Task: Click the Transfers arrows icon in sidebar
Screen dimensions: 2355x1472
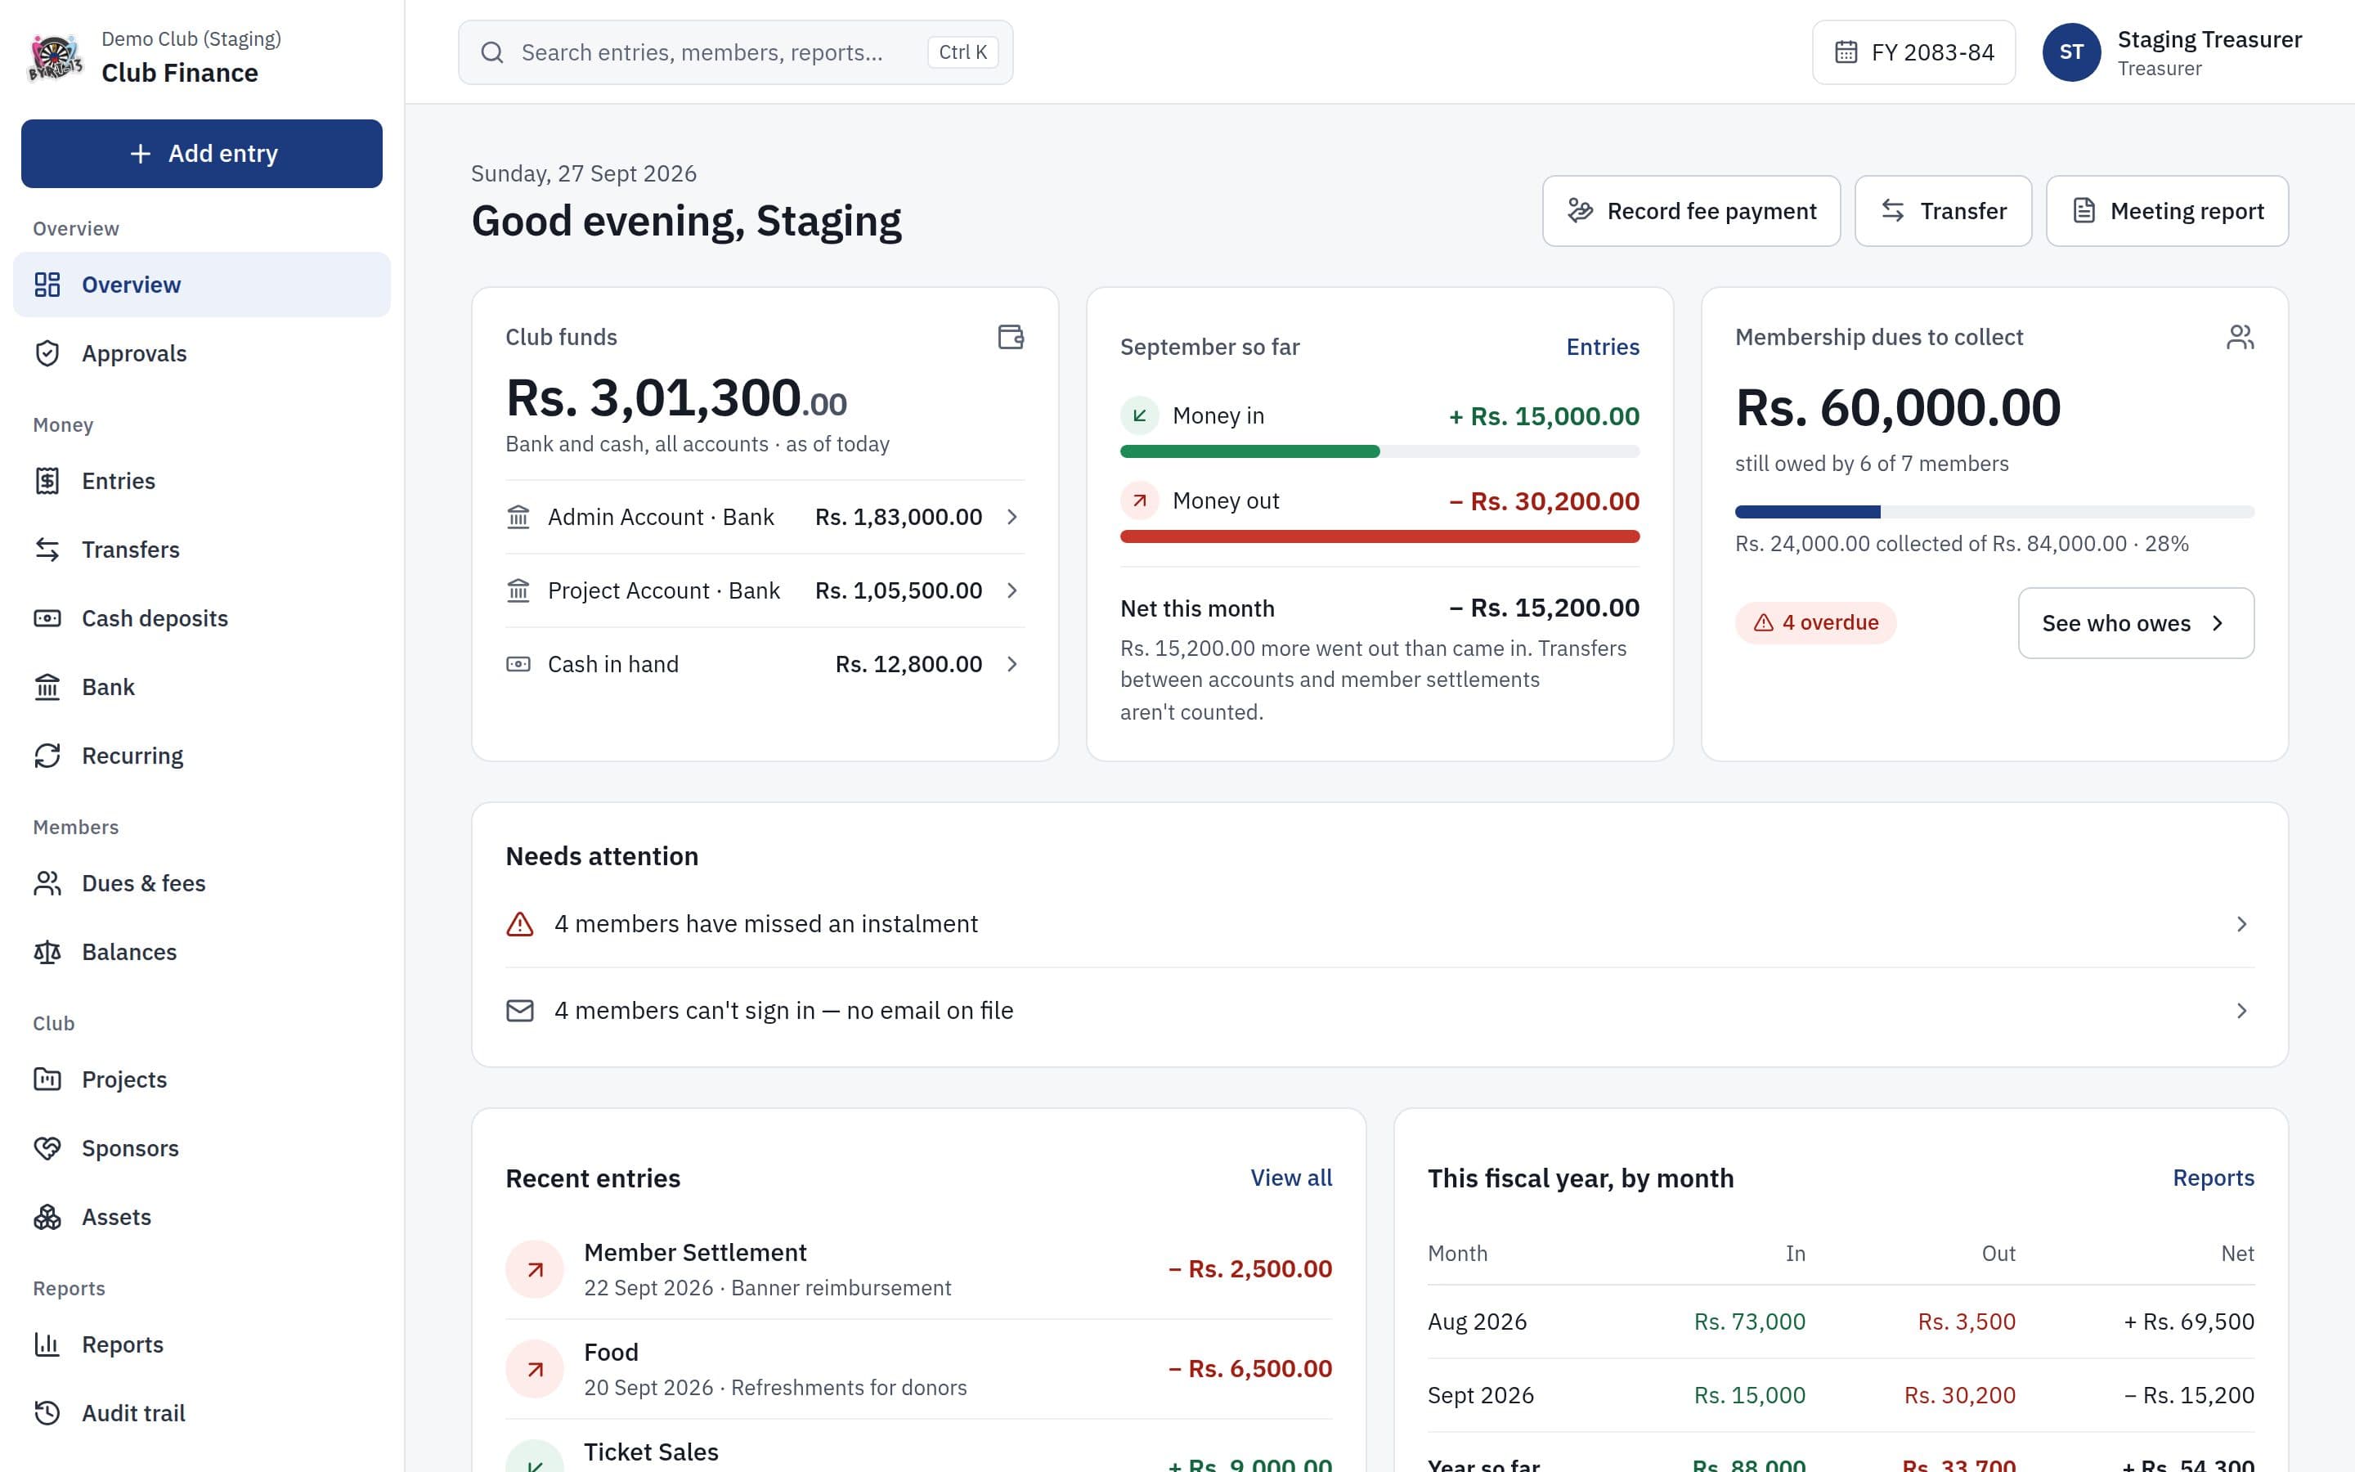Action: click(x=47, y=549)
